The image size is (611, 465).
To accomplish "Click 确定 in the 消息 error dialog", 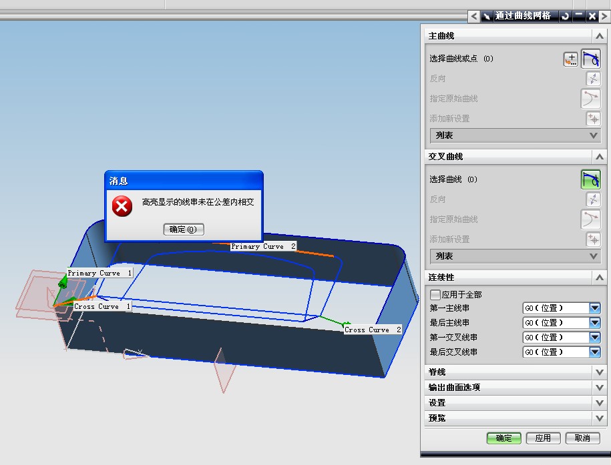I will [183, 229].
